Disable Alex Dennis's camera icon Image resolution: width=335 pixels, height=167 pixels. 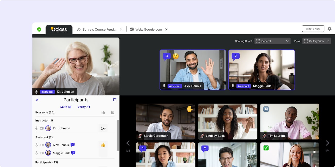pos(42,145)
